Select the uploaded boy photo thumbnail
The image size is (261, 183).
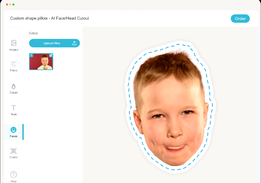41,62
